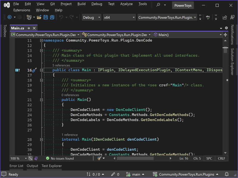Screen dimensions: 238x178
Task: Switch to the Test Explorer tab
Action: 52,166
